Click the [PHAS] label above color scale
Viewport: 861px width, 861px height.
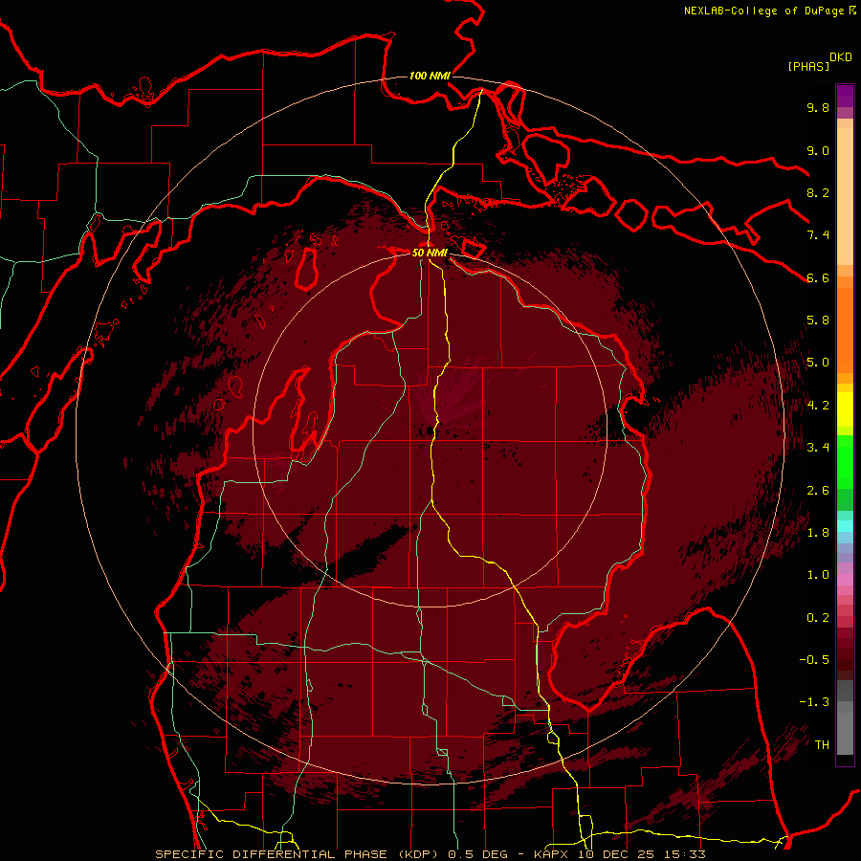click(808, 67)
